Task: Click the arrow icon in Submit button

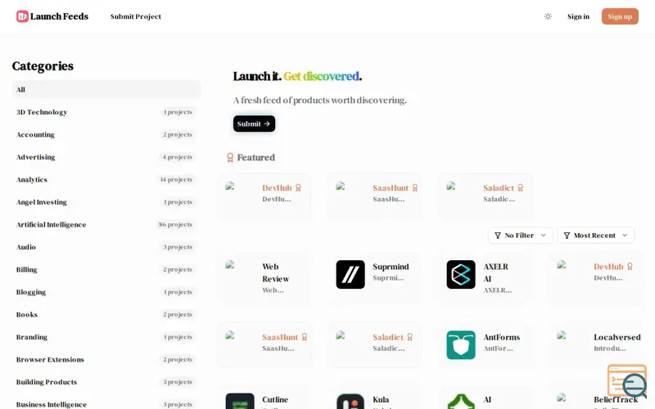Action: click(x=267, y=124)
